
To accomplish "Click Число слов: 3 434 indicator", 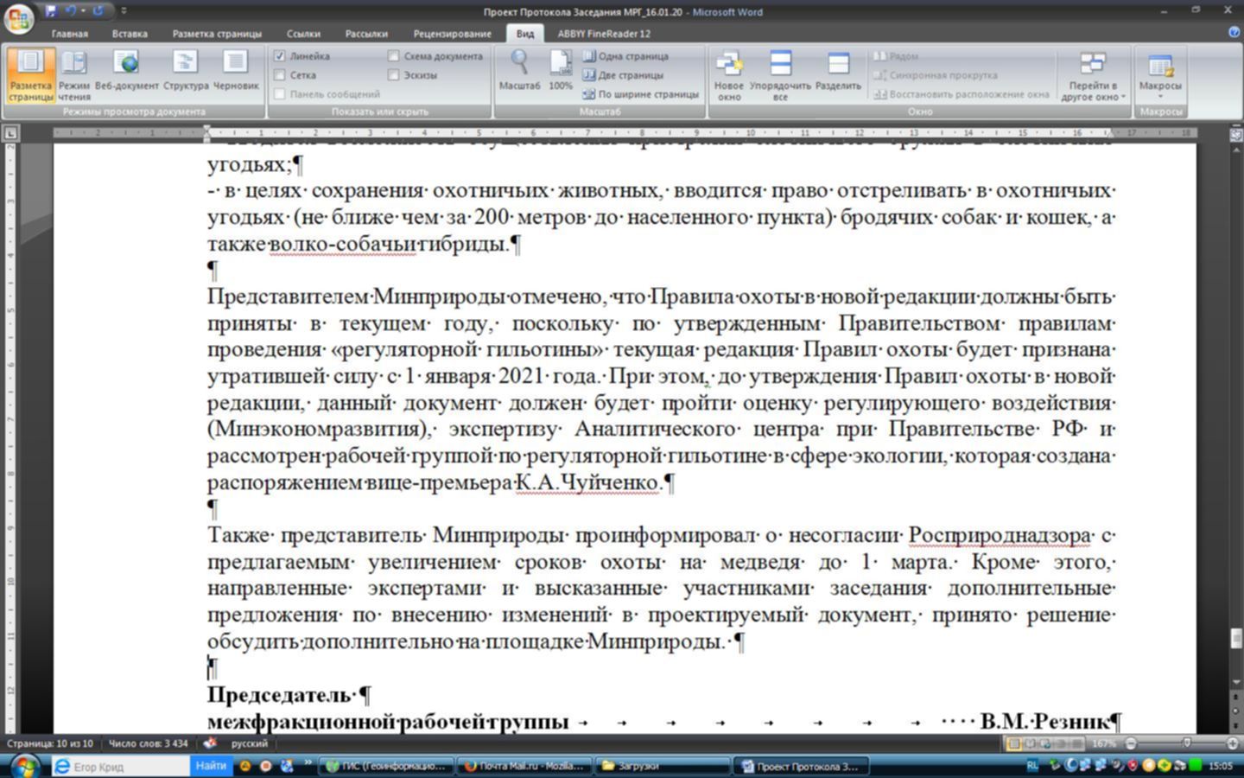I will [x=149, y=743].
